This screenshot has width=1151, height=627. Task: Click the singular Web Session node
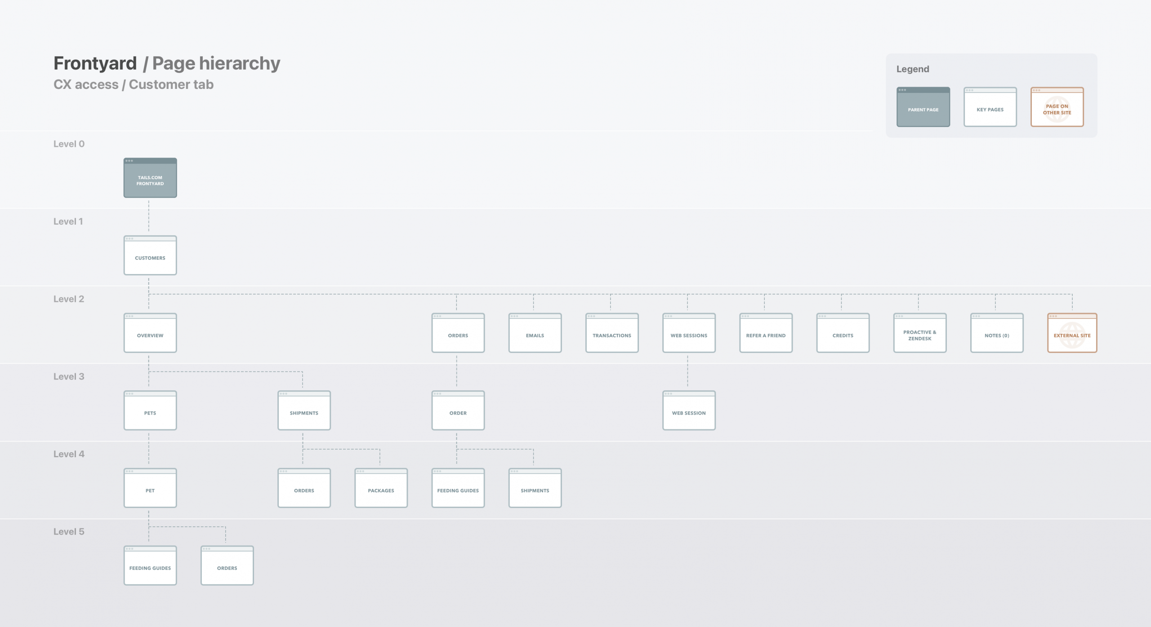click(689, 411)
